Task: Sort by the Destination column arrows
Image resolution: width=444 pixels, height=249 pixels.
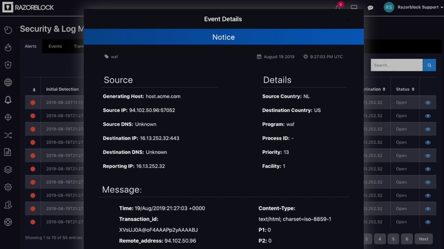Action: [384, 89]
